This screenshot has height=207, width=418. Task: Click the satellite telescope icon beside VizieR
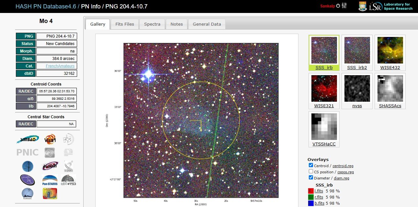coord(68,140)
